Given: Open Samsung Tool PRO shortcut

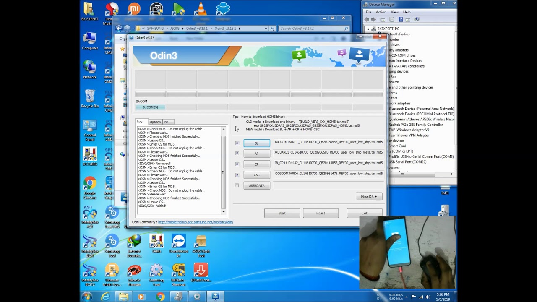Looking at the screenshot, I should 112,216.
